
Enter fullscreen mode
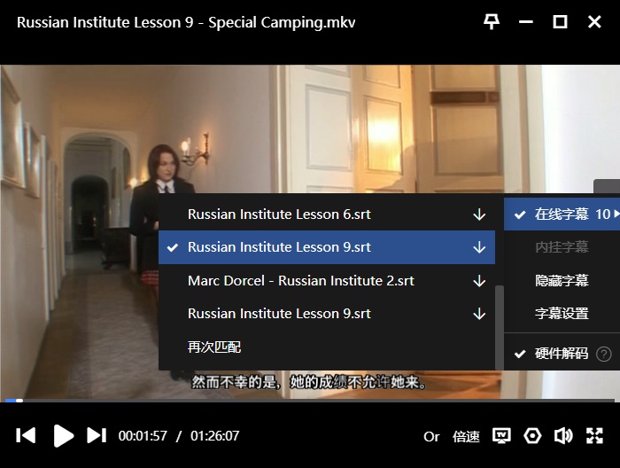coord(594,436)
